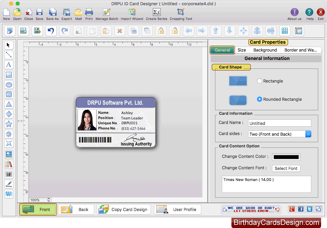Click the Google Plus share icon

coord(292,209)
